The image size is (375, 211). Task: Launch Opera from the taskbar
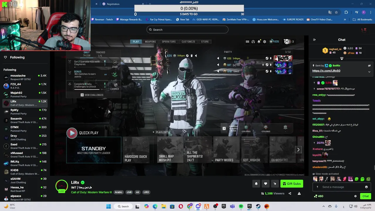(x=181, y=206)
